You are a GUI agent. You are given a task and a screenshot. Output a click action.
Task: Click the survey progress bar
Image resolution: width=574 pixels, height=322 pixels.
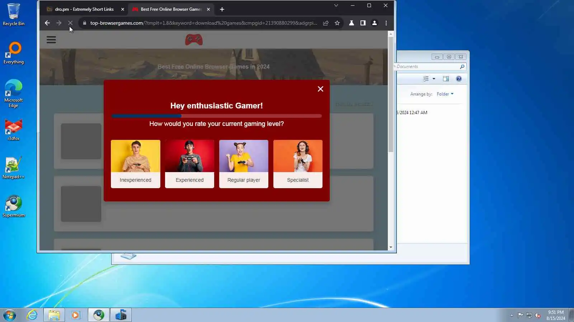tap(217, 116)
